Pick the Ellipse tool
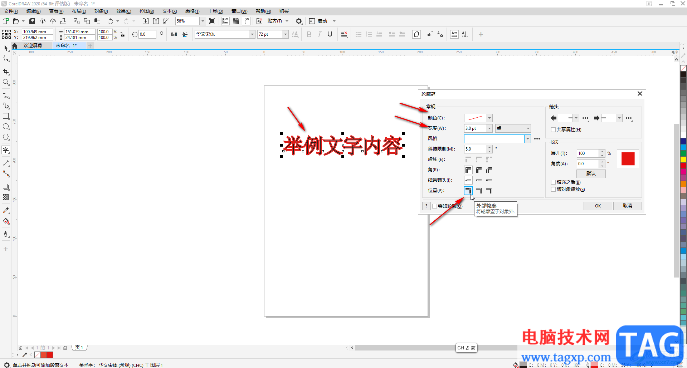Image resolution: width=687 pixels, height=368 pixels. [6, 127]
